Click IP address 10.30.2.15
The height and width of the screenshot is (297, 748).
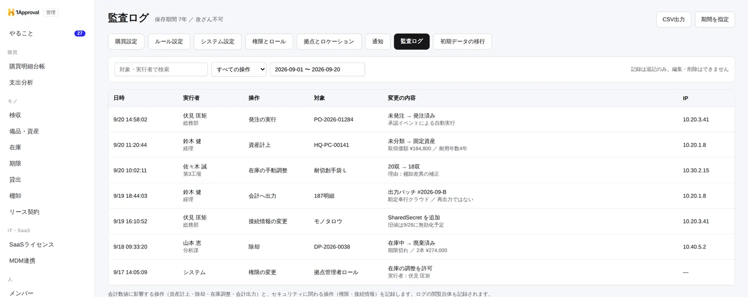coord(696,171)
